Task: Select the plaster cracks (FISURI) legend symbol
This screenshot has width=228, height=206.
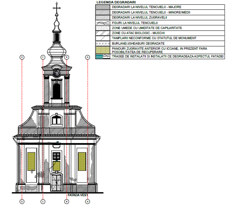Action: pyautogui.click(x=103, y=23)
